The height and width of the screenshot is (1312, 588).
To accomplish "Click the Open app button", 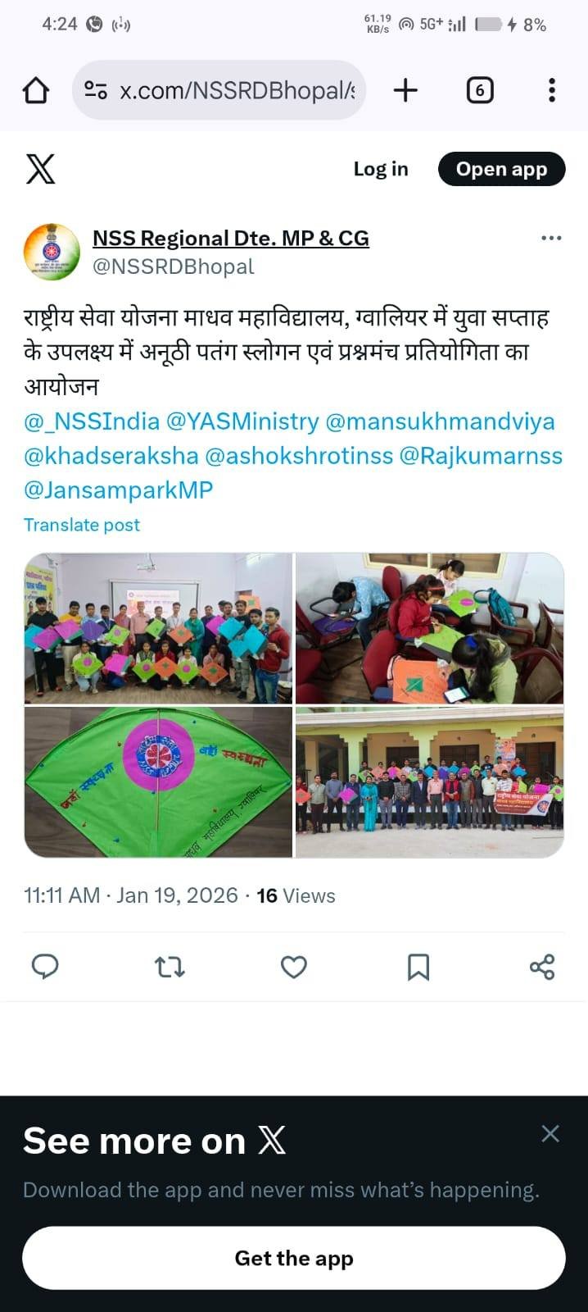I will click(501, 169).
